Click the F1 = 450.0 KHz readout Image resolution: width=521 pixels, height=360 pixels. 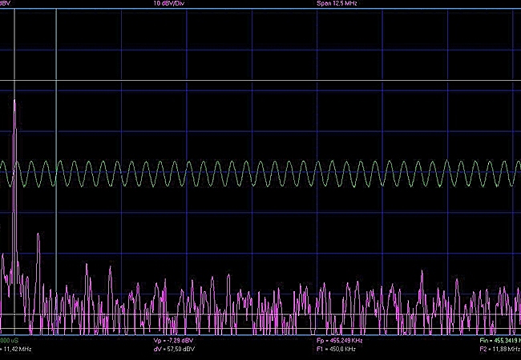tap(336, 350)
